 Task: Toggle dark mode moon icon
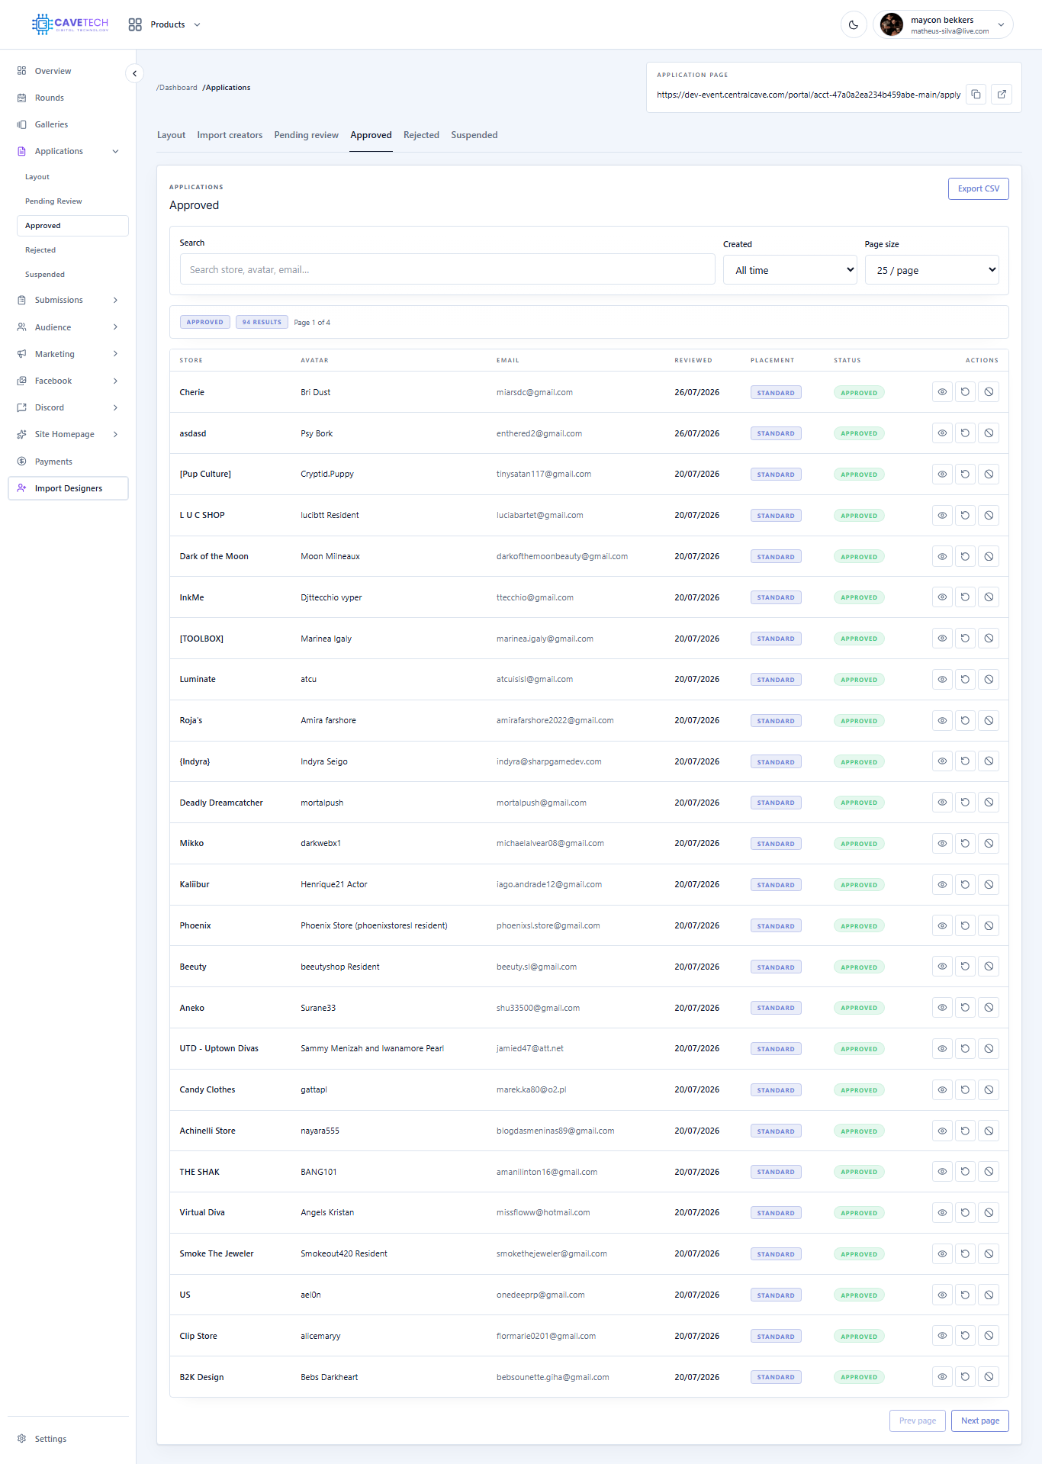click(854, 24)
